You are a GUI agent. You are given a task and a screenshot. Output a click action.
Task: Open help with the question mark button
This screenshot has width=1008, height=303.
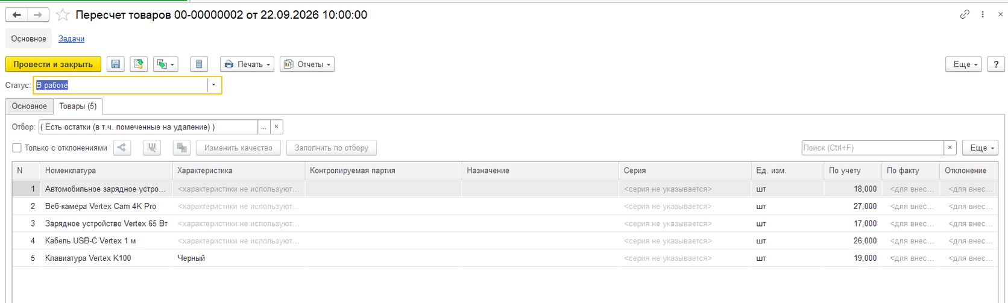996,64
